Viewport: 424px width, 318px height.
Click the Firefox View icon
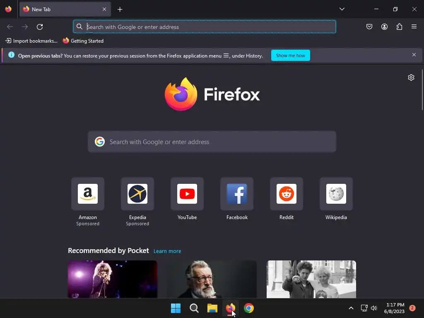click(x=8, y=9)
